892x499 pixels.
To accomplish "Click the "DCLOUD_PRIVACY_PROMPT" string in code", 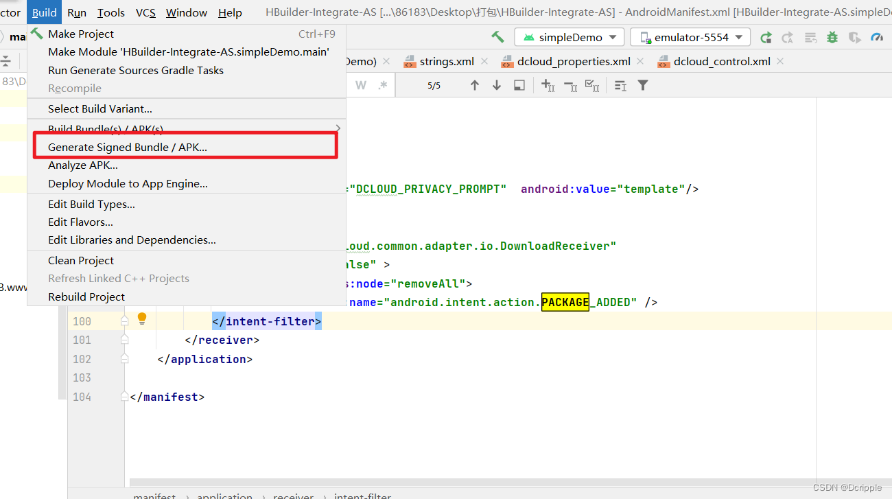I will (x=428, y=189).
